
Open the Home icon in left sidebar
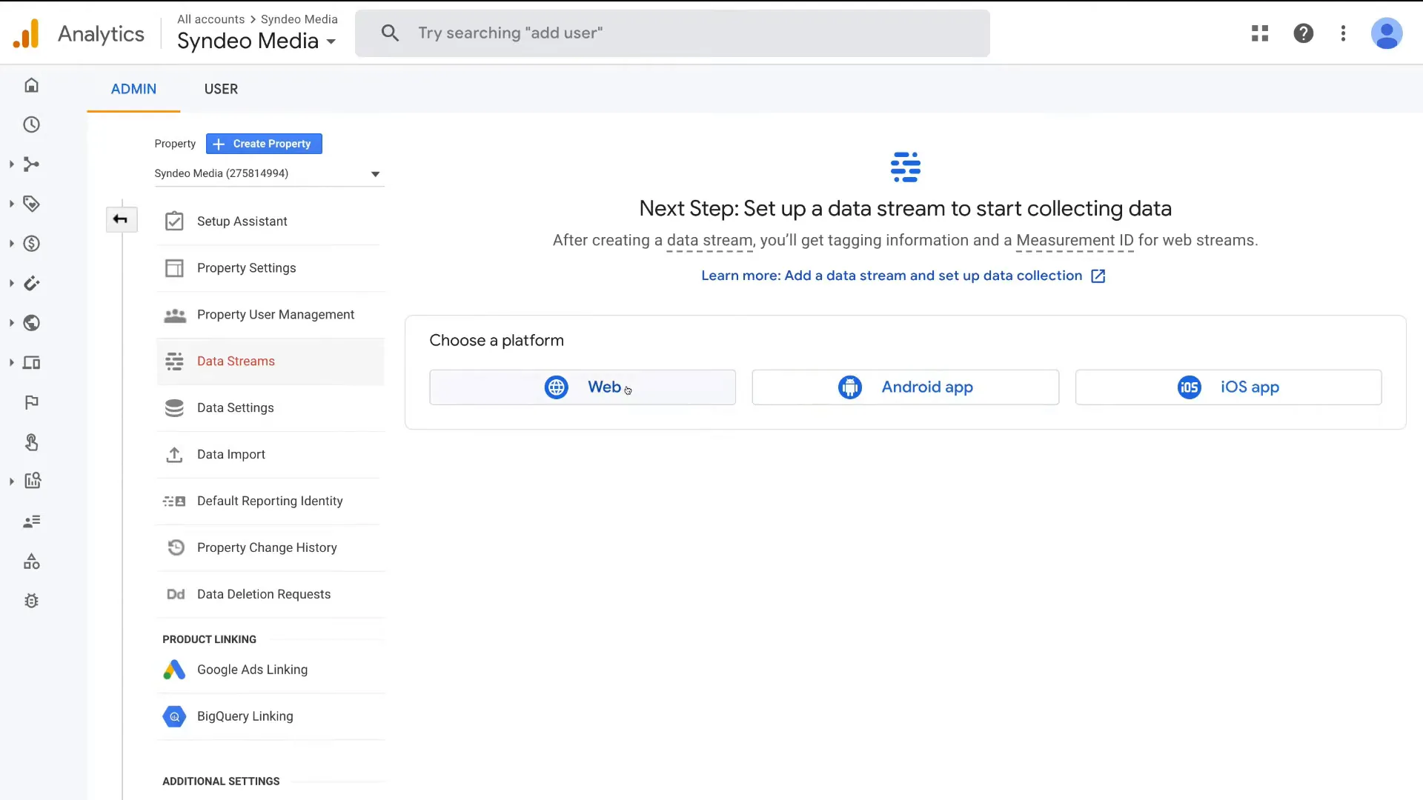[x=31, y=85]
